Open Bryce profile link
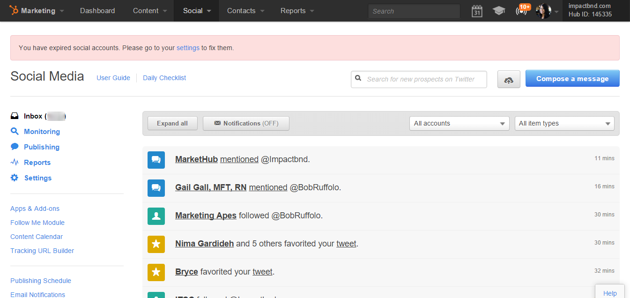630x298 pixels. click(x=186, y=272)
